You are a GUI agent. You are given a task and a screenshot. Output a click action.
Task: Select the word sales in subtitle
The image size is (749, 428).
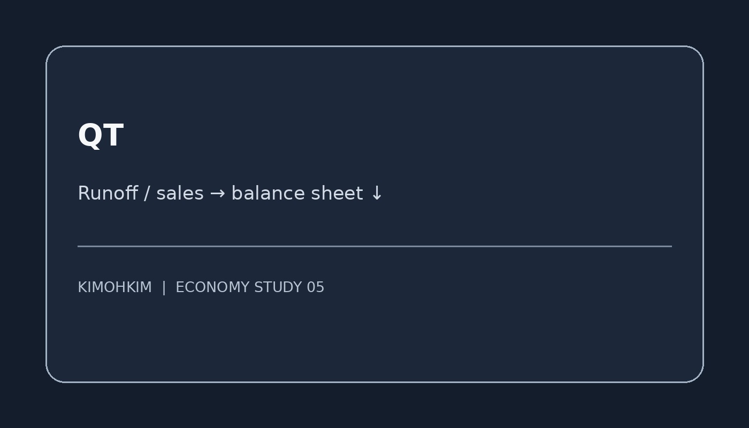(180, 193)
